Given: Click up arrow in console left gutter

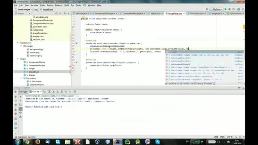Looking at the screenshot, I should pyautogui.click(x=21, y=97).
